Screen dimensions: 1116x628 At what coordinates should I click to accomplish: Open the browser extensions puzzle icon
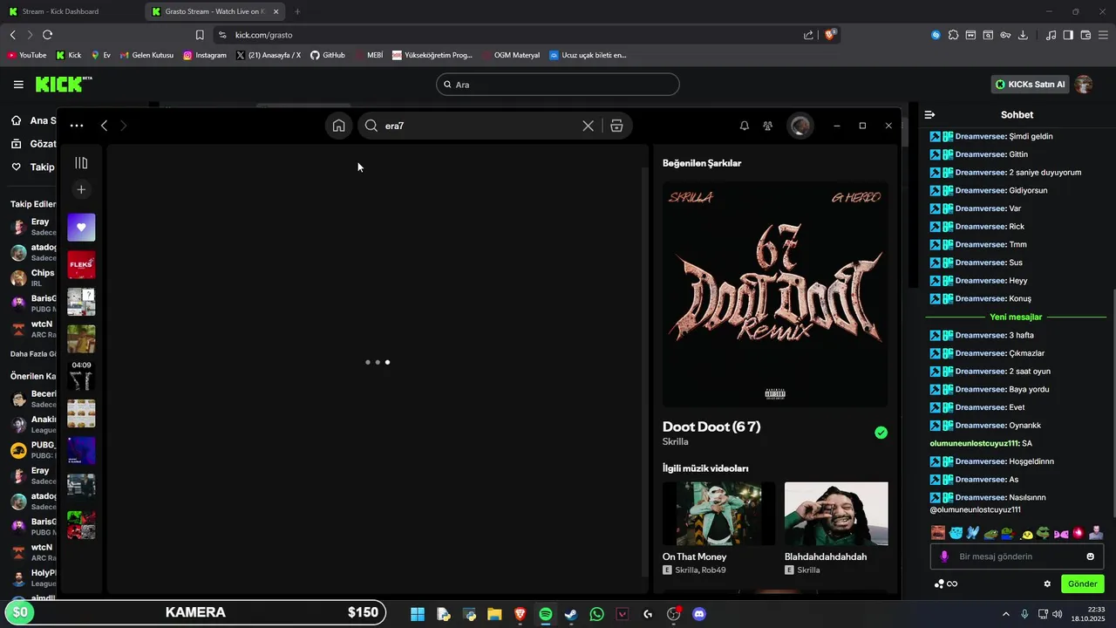[953, 35]
